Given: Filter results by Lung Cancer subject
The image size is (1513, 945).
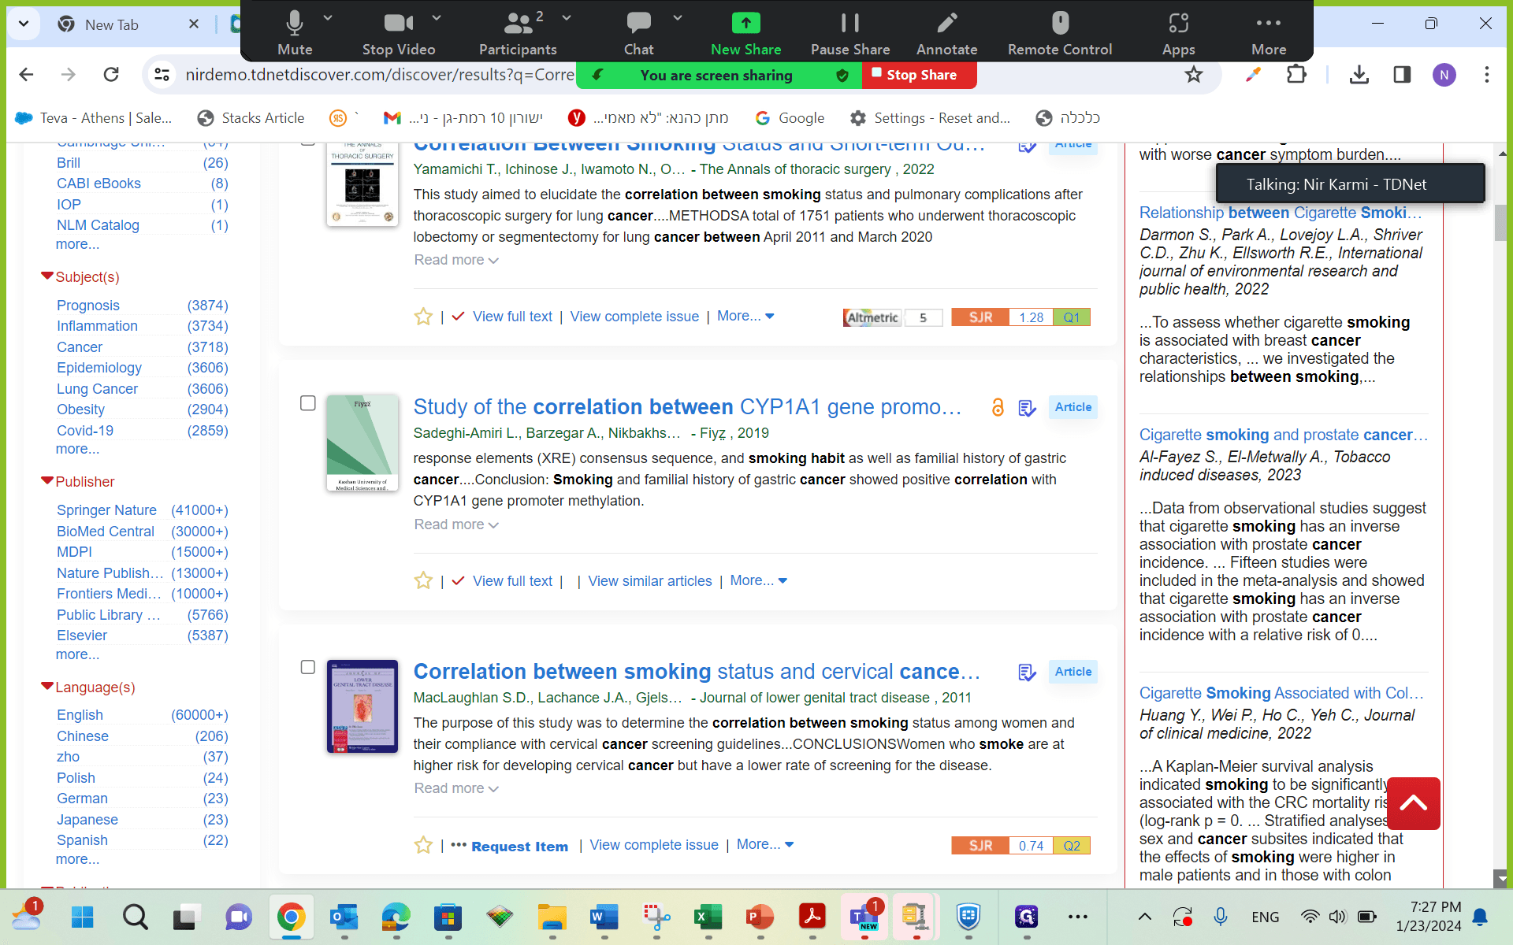Looking at the screenshot, I should 97,389.
